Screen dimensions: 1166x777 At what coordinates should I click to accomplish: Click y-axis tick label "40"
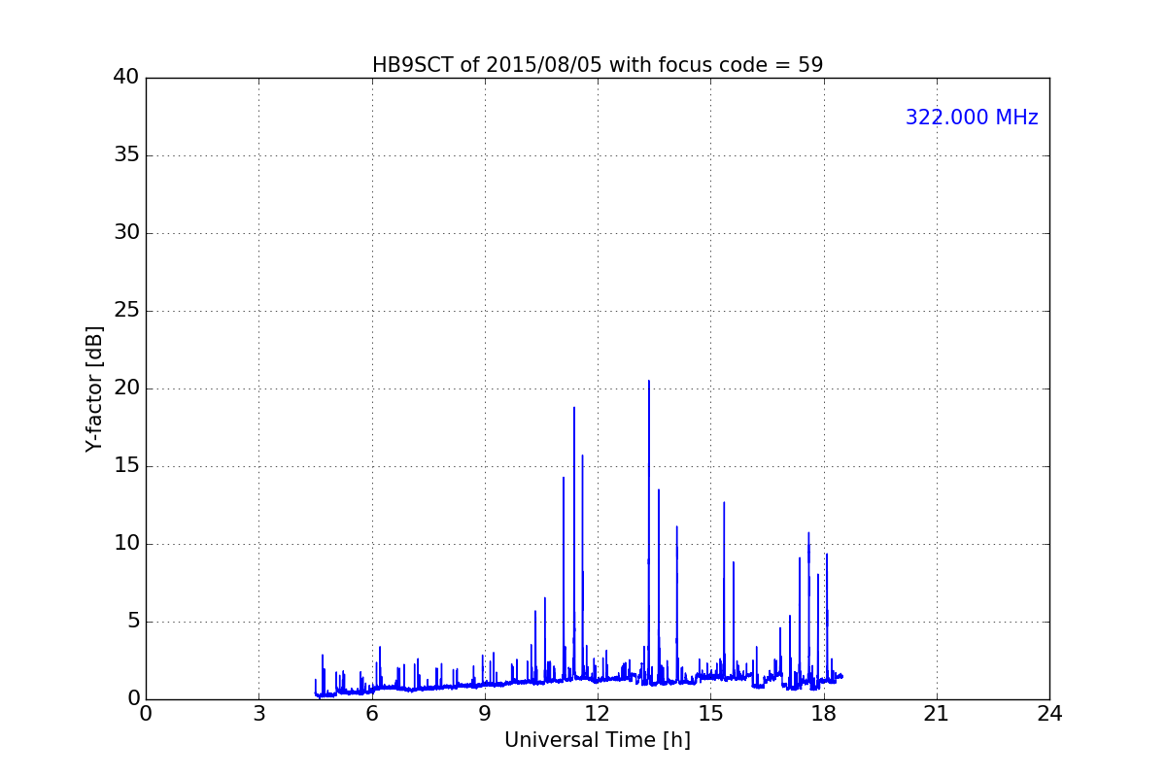pos(126,78)
